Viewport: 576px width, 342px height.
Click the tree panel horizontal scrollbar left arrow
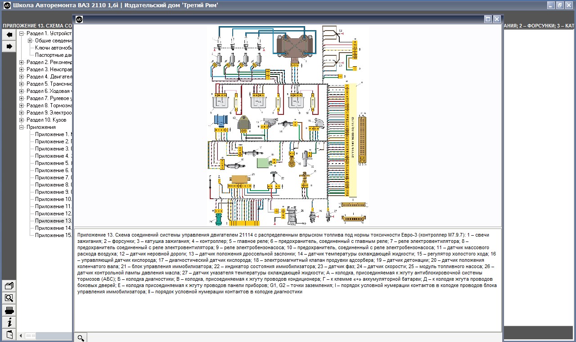click(x=21, y=336)
